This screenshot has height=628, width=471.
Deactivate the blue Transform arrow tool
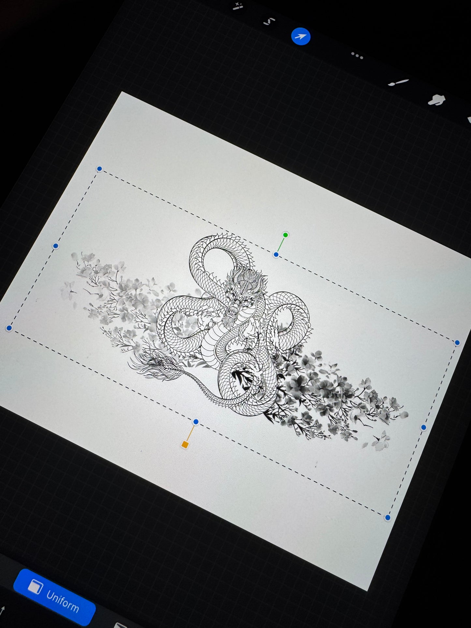coord(300,37)
